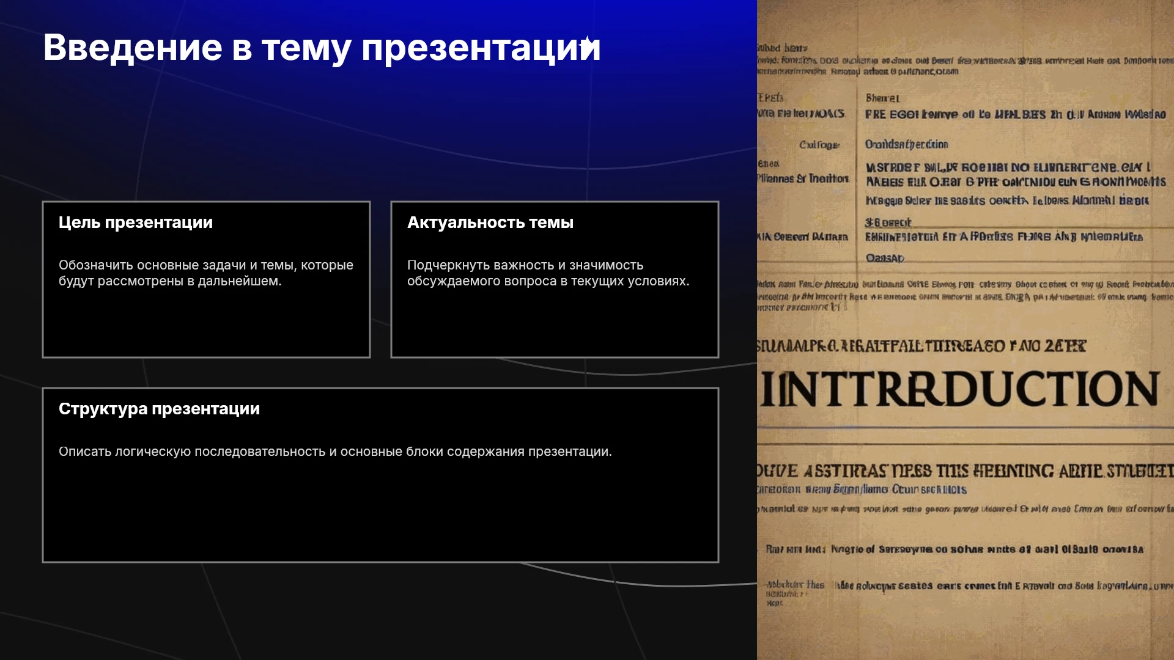Select the text starting "Обозначить основные задачи"

coord(206,273)
